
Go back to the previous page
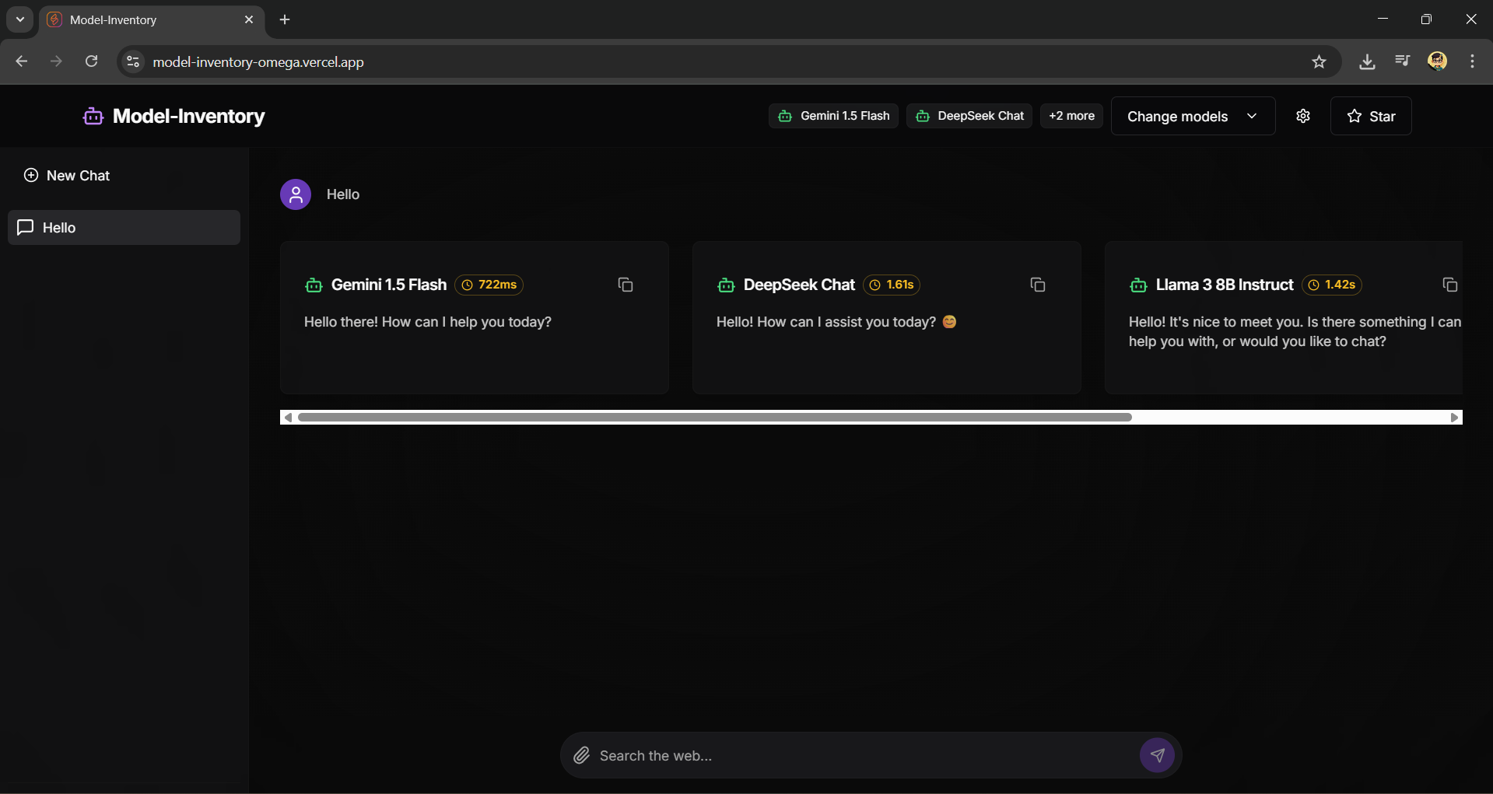pos(22,61)
